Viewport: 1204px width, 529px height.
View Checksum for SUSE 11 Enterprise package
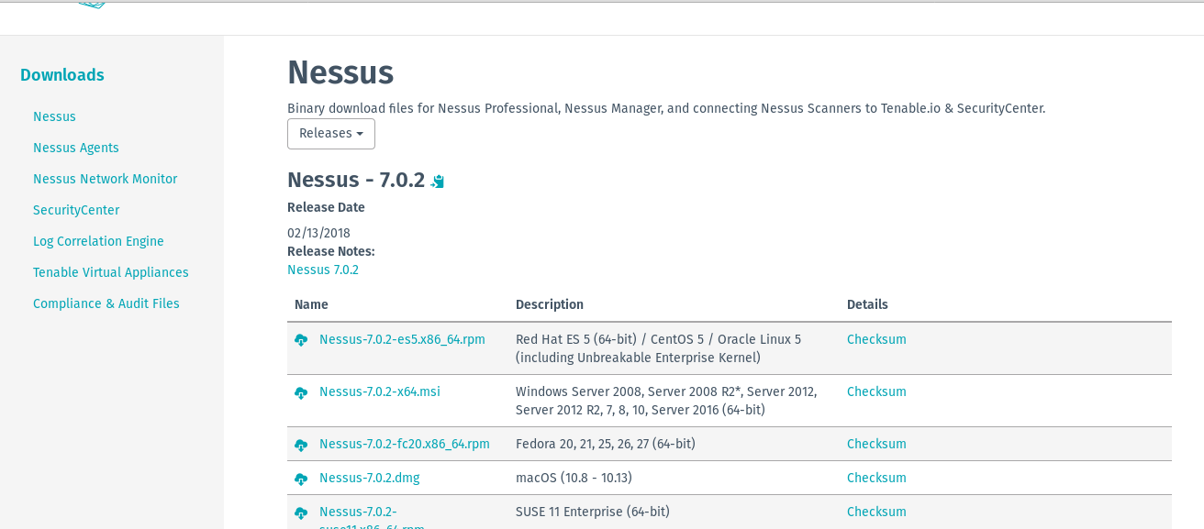(x=876, y=512)
